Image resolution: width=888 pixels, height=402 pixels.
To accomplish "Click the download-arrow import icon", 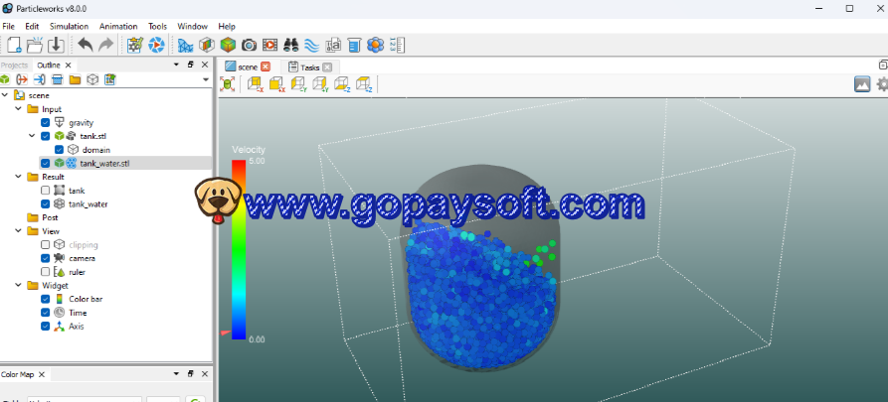I will [56, 45].
